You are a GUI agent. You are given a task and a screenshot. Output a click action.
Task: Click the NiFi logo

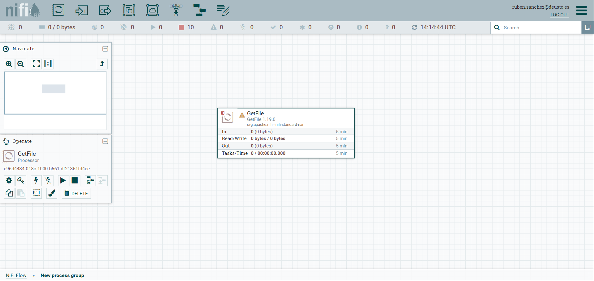[23, 10]
